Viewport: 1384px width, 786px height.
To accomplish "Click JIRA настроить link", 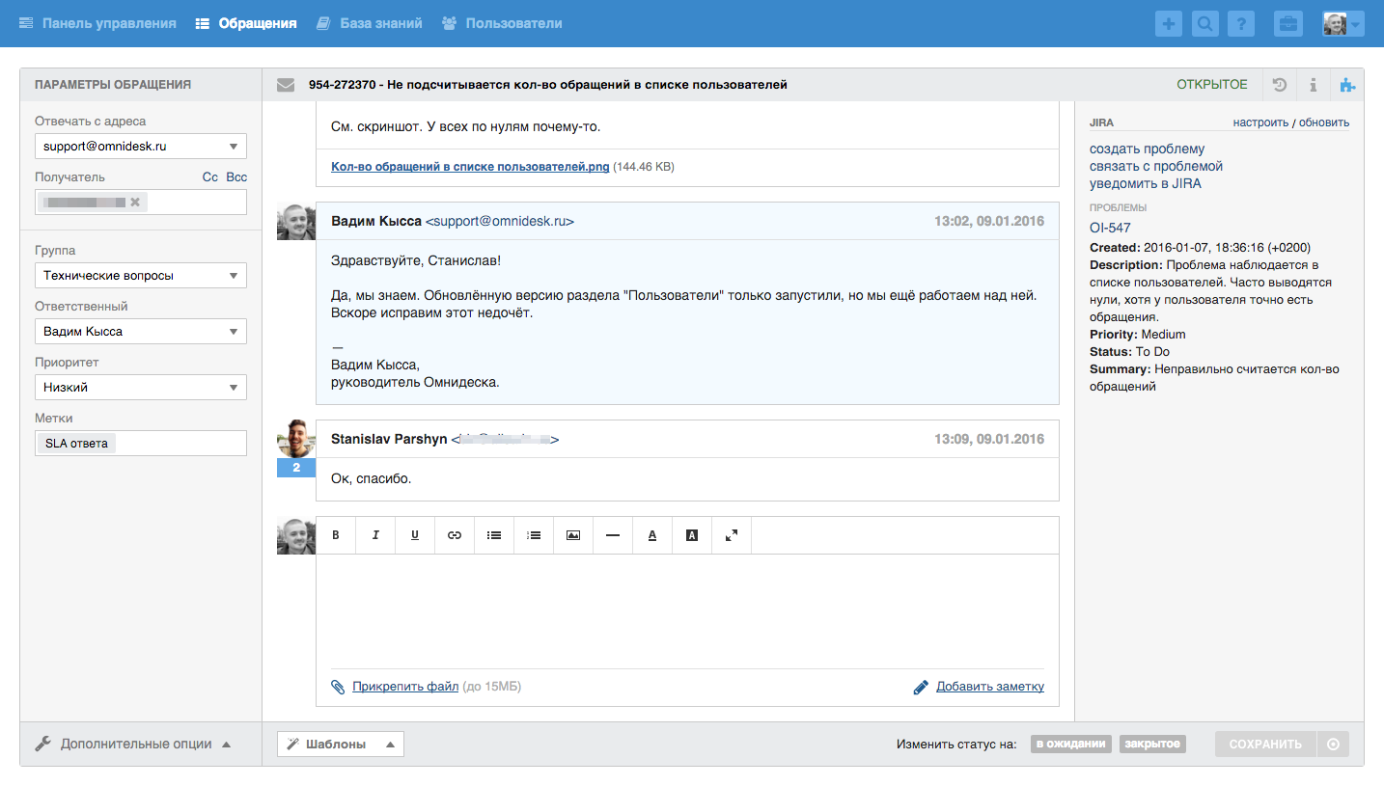I will [1260, 122].
